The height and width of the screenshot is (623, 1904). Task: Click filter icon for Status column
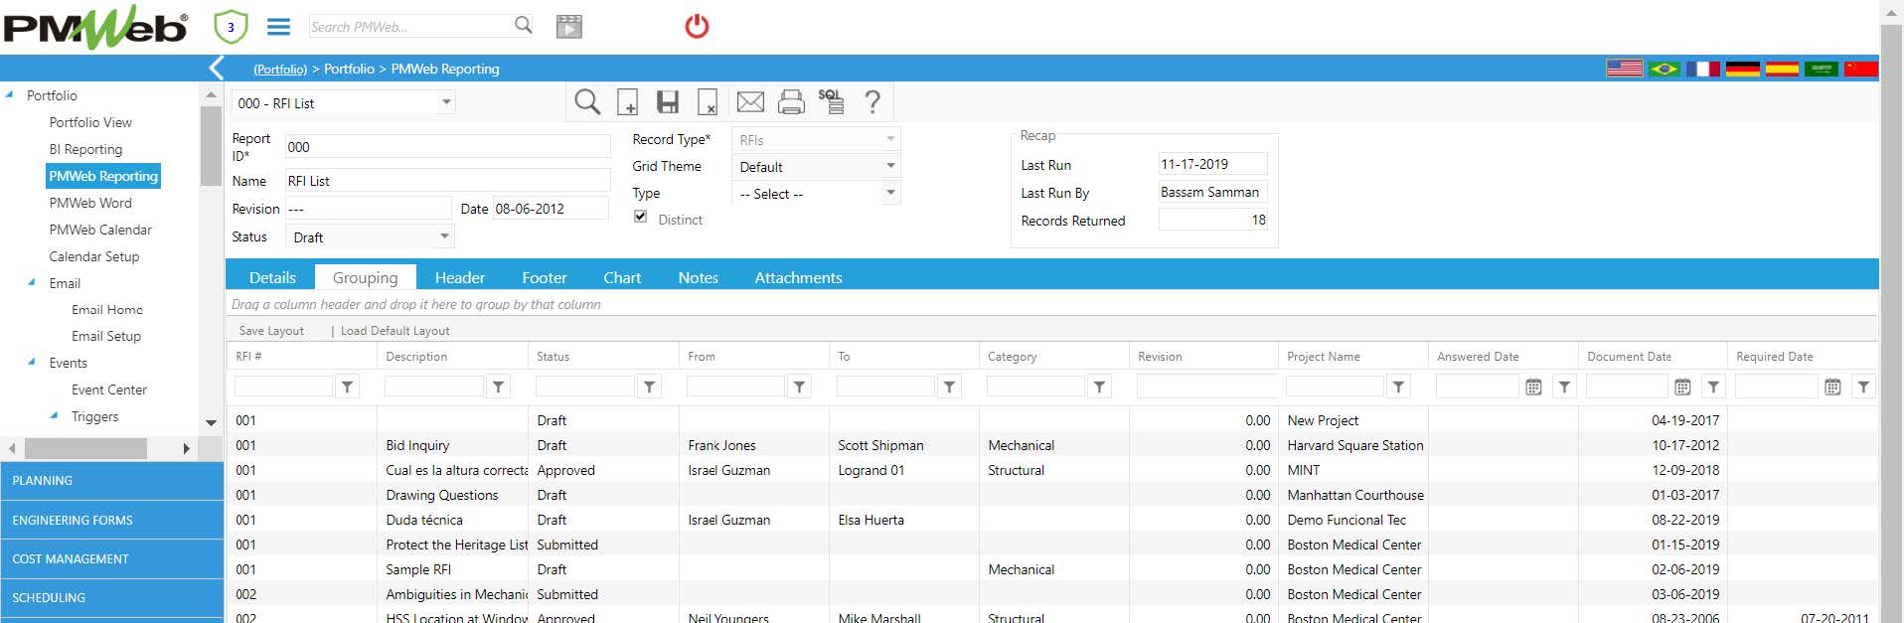coord(649,387)
